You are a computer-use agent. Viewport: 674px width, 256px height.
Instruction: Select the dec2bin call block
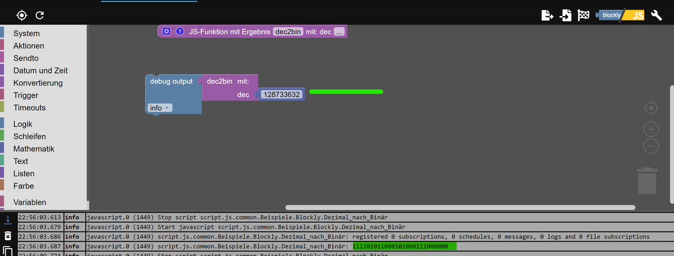pos(227,81)
